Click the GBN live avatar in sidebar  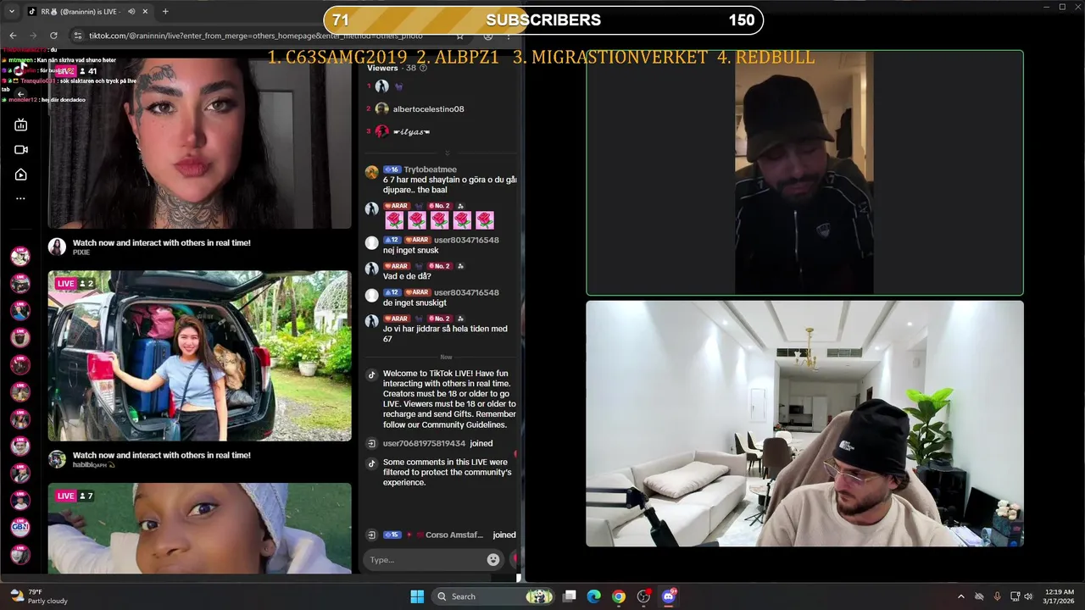coord(20,527)
